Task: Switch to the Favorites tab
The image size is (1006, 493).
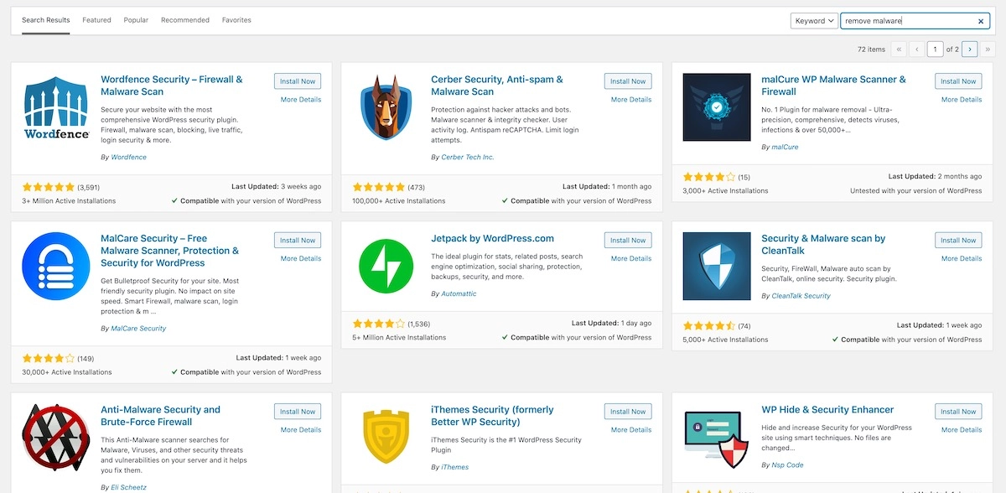Action: click(x=236, y=20)
